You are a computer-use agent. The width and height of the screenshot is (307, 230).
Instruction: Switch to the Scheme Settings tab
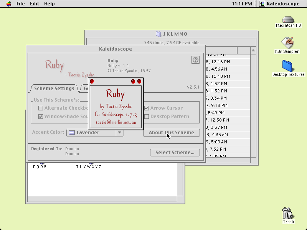[54, 89]
